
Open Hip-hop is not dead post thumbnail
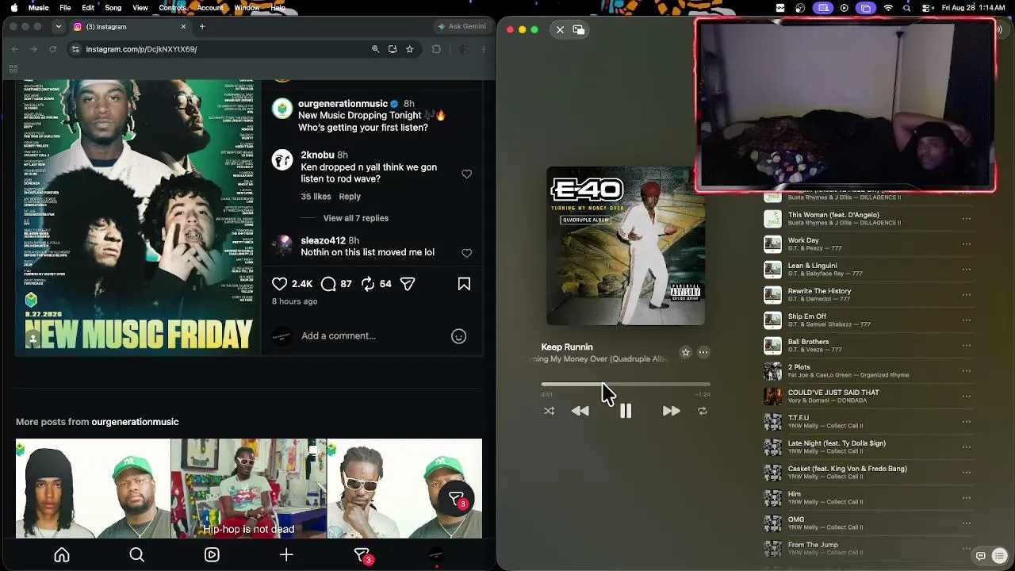[249, 489]
